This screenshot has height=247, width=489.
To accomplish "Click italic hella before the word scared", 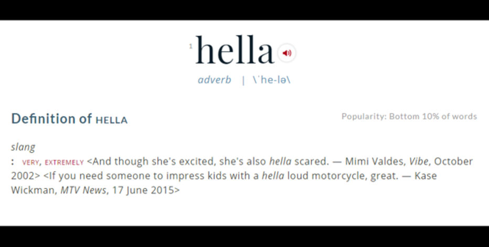I will [x=280, y=161].
